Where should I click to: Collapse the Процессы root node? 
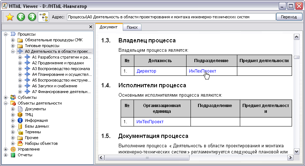pyautogui.click(x=6, y=34)
